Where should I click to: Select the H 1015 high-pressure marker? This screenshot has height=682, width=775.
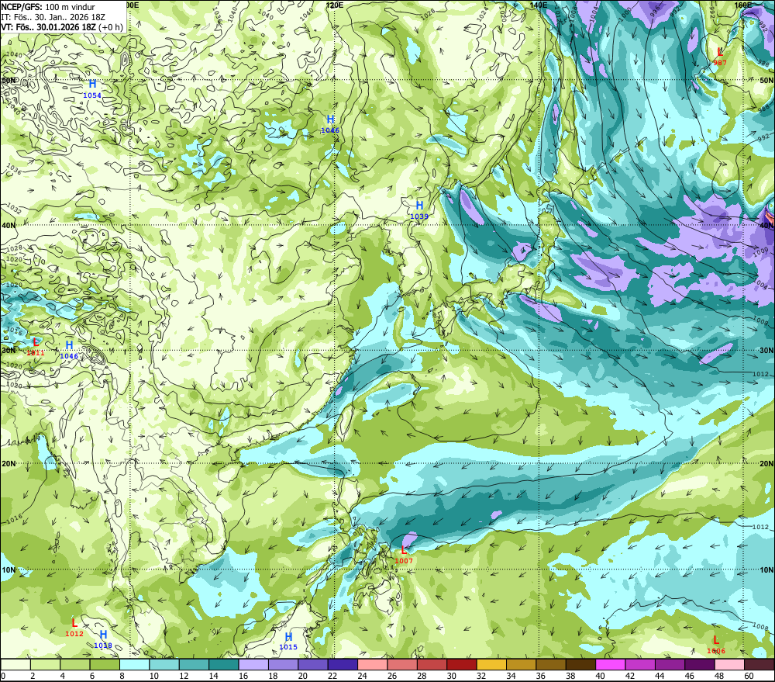point(288,641)
